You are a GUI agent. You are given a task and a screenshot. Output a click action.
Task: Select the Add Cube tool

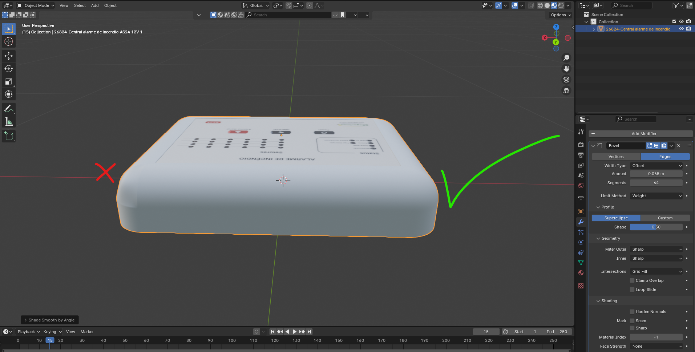pos(9,136)
